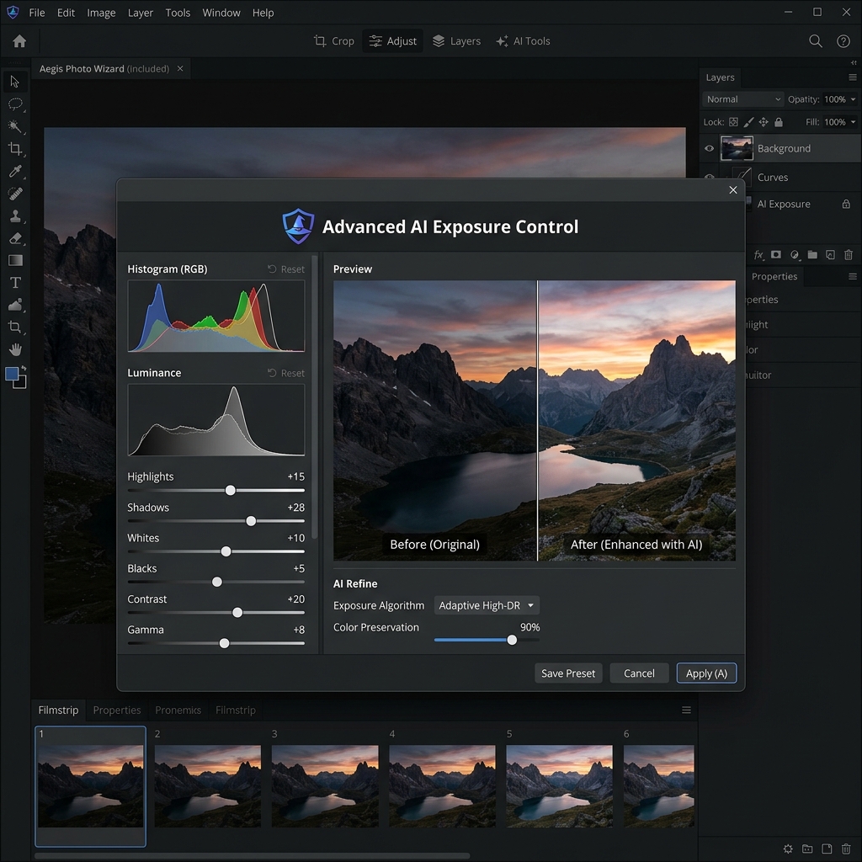Hide the Background layer
The width and height of the screenshot is (862, 862).
tap(710, 148)
